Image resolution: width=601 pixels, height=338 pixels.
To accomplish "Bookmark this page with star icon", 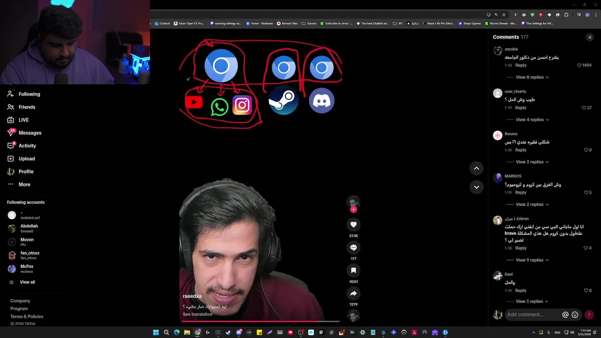I will [504, 15].
